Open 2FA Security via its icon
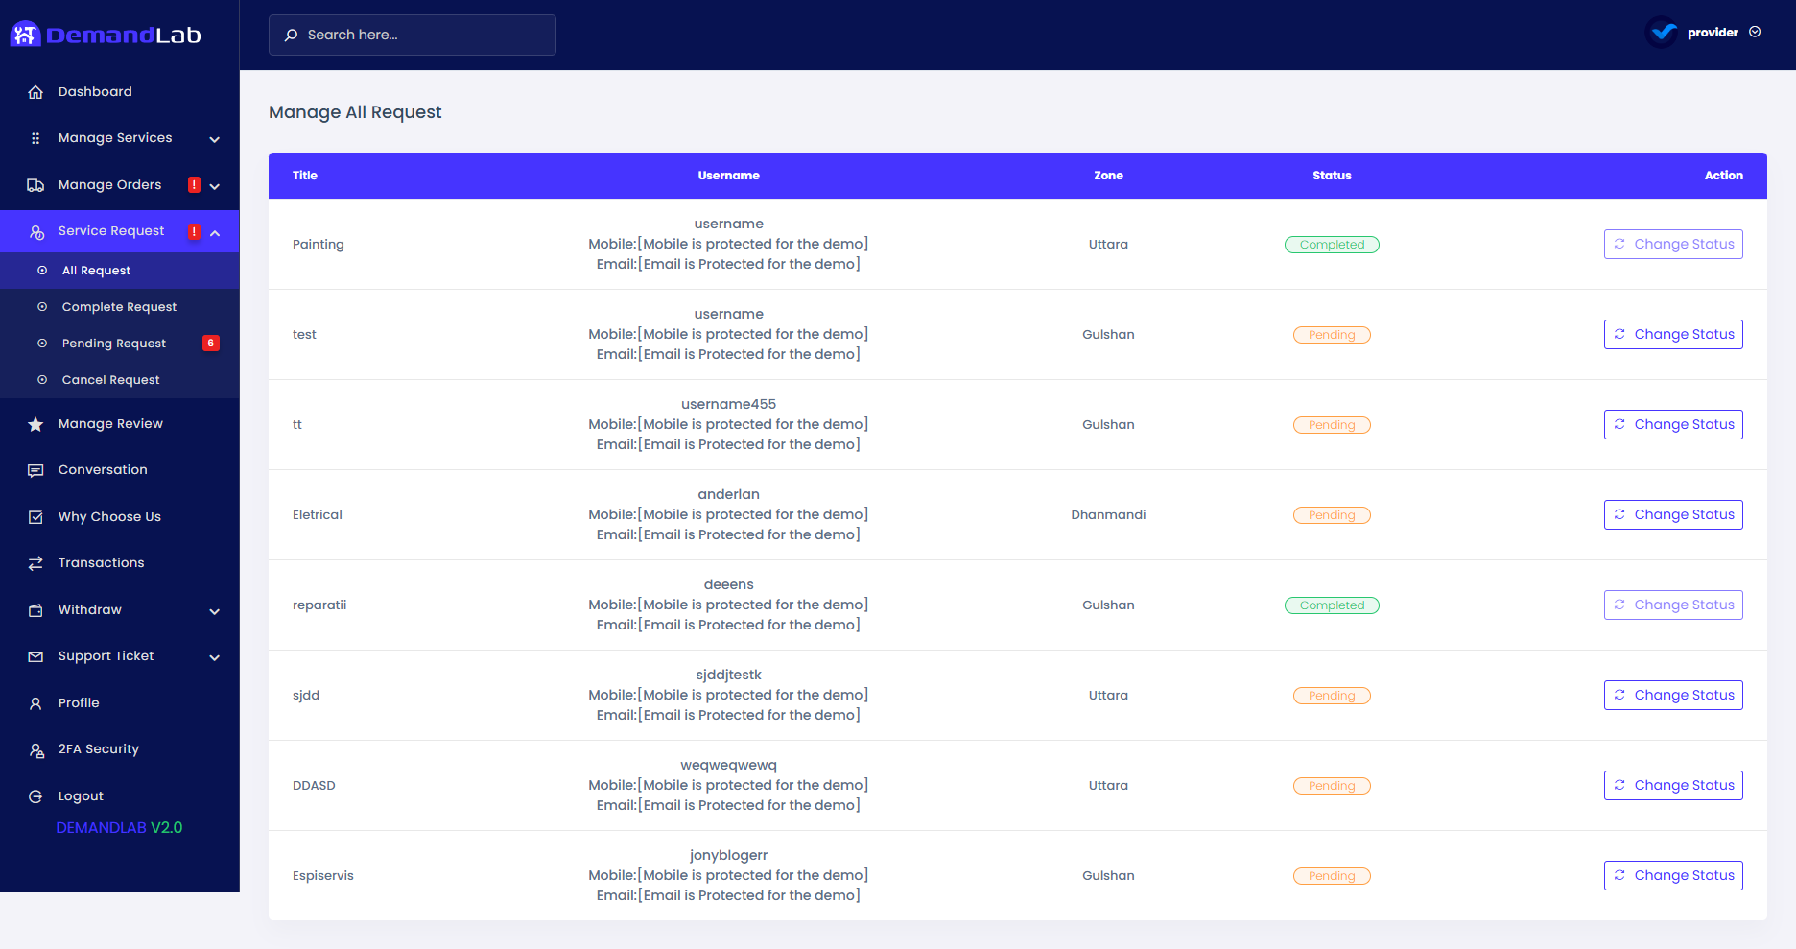This screenshot has height=949, width=1796. point(35,748)
